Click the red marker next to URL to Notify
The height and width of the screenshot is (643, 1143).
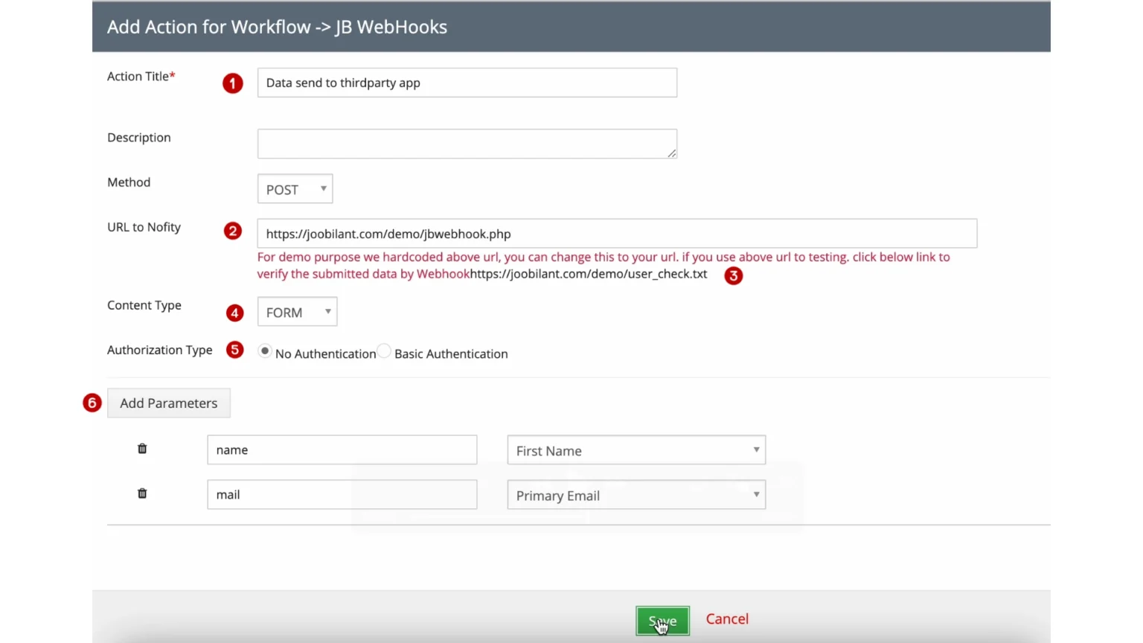(x=232, y=231)
